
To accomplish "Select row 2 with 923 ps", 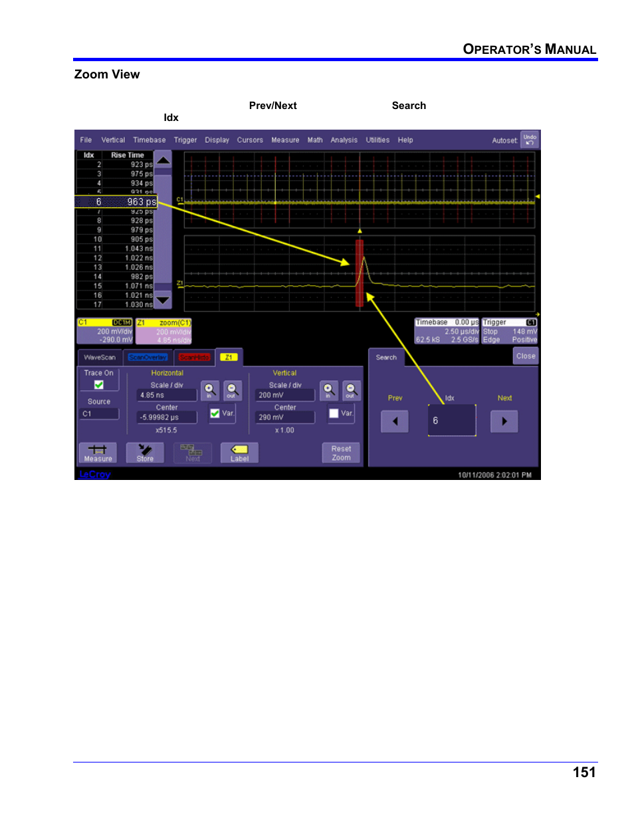I will (116, 164).
